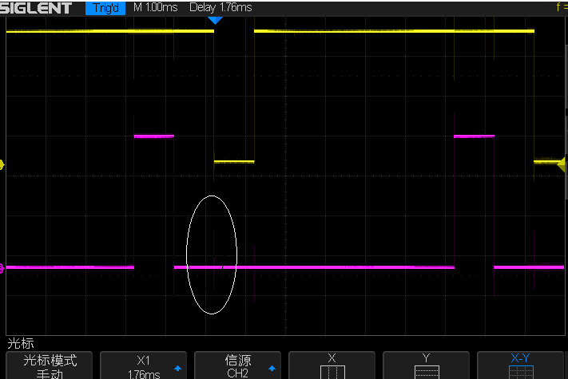Screen dimensions: 568x379
Task: Click the frequency readout at top right
Action: point(561,8)
